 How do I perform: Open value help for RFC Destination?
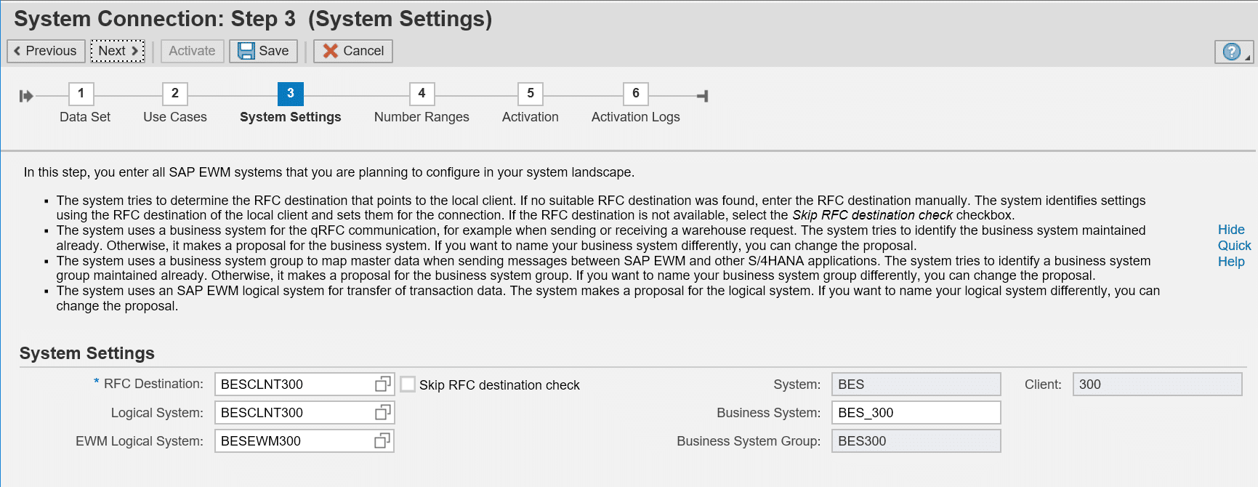click(x=382, y=385)
